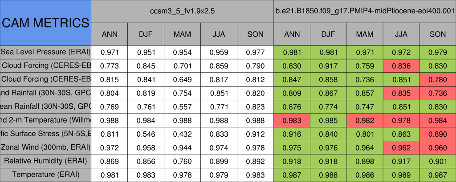Click SON column header under ccsm3_5_fv1.9x2.5

[255, 34]
